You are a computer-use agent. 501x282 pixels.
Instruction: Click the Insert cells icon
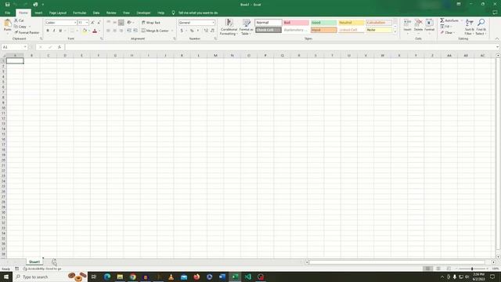[x=407, y=23]
